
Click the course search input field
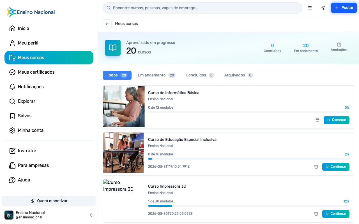[x=202, y=8]
